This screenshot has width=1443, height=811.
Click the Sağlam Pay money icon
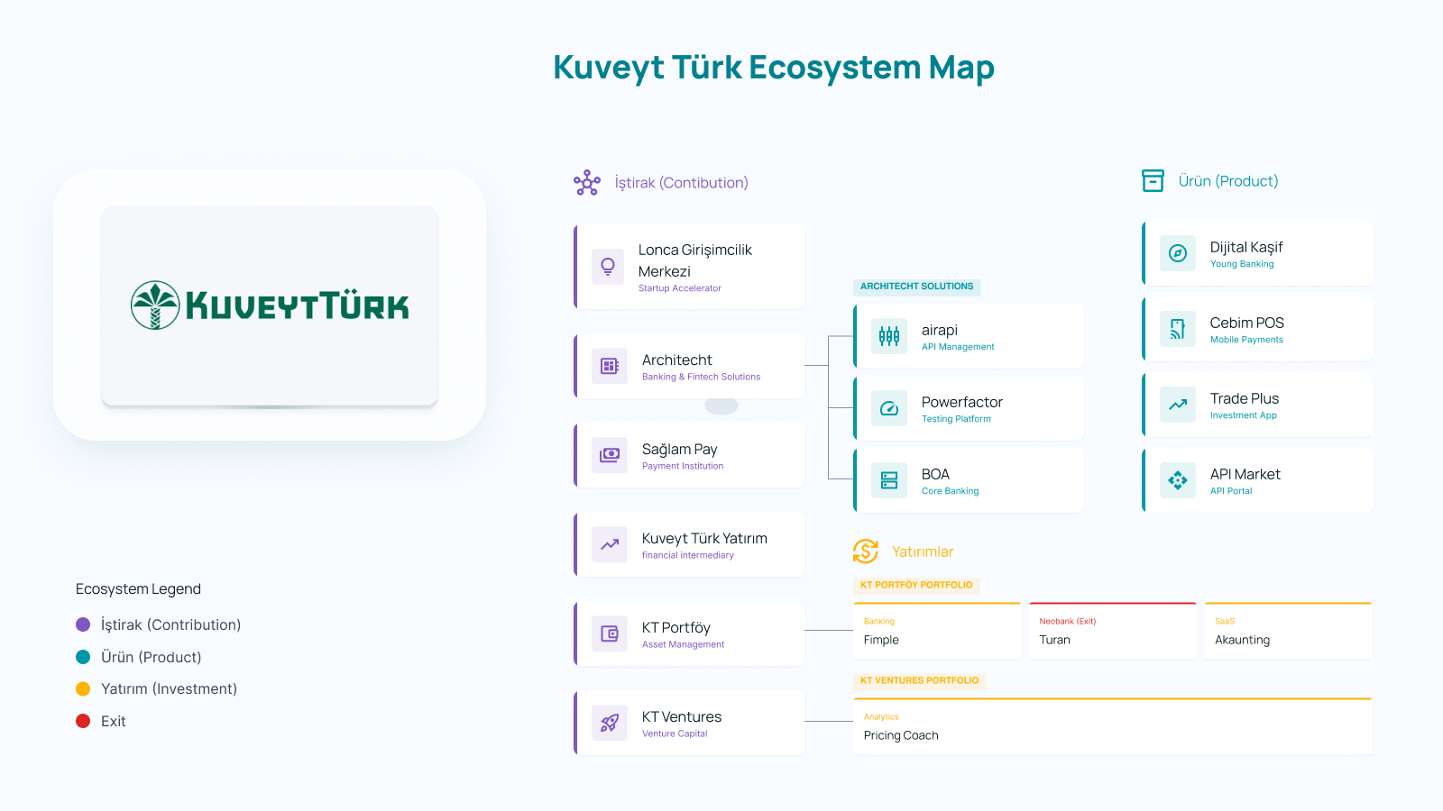[x=610, y=455]
